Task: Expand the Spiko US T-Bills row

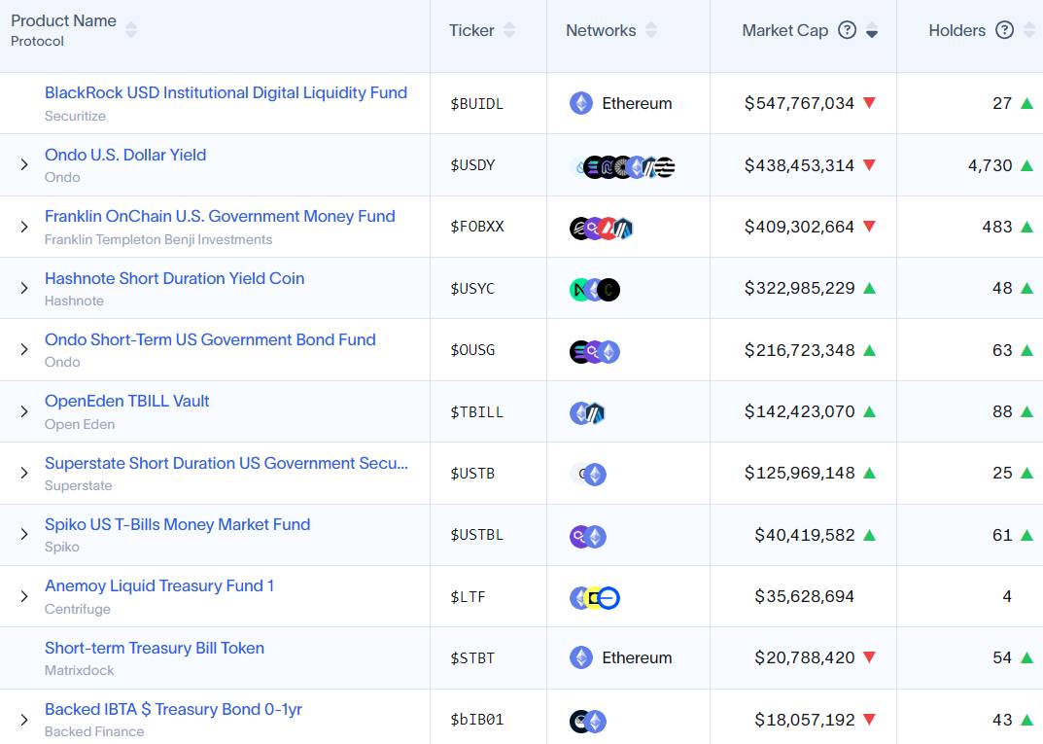Action: (24, 534)
